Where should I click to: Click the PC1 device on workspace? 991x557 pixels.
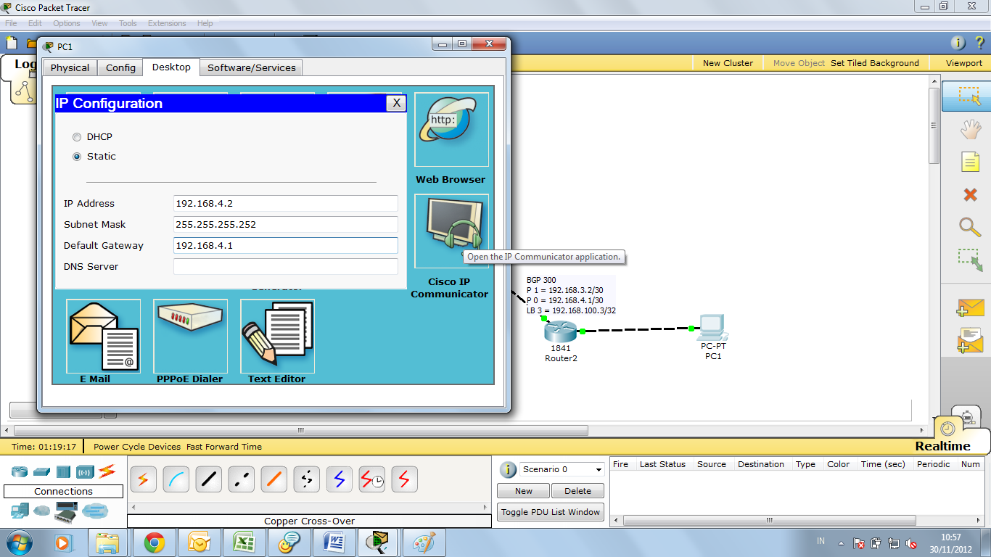(713, 328)
